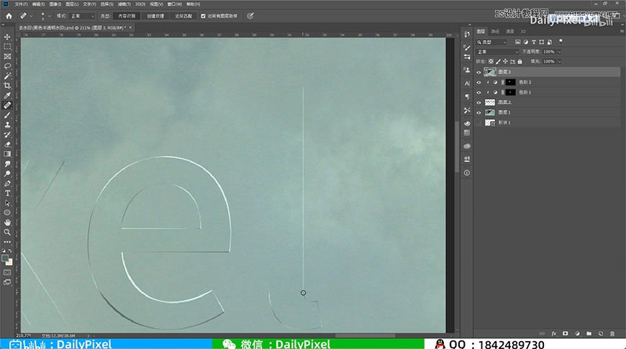
Task: Show the hidden 形状 1 layer
Action: (478, 123)
